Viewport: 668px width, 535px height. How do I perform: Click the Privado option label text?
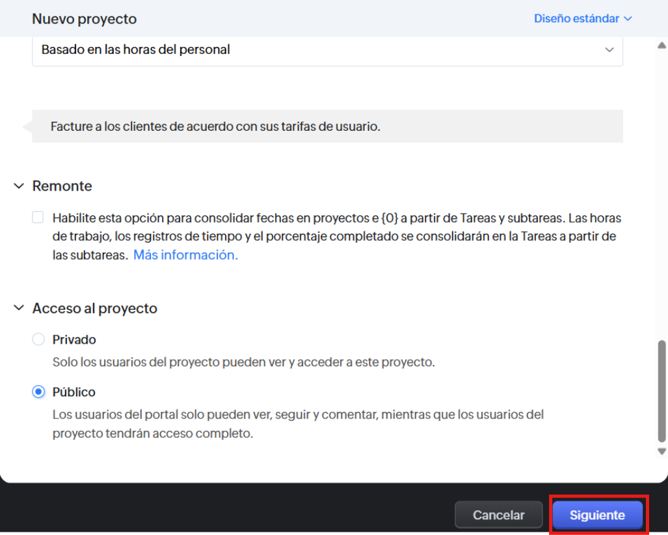[x=74, y=340]
